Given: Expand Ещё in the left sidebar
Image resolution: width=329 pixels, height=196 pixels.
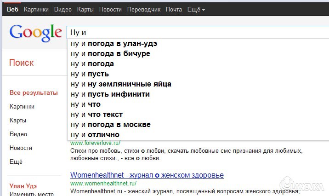Looking at the screenshot, I should [16, 162].
